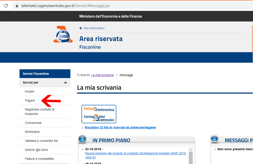Screen dimensions: 253x164
Task: Open Inviare in the sidebar
Action: [45, 91]
